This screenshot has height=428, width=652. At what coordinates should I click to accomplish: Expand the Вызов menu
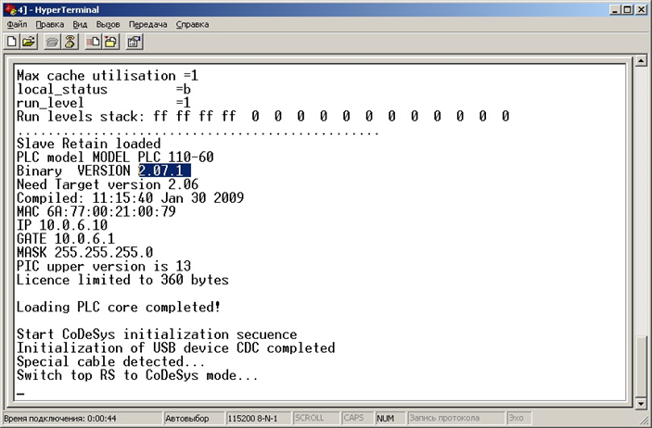[x=109, y=23]
